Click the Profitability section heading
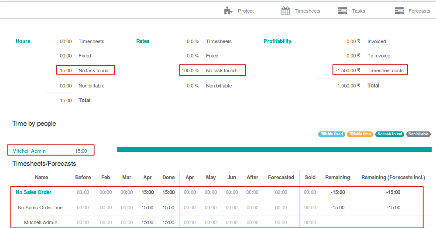 [277, 41]
